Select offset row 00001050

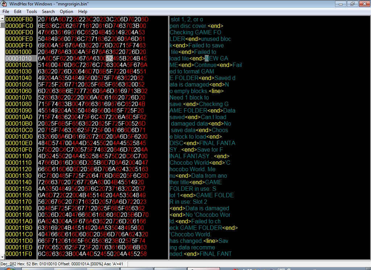19,84
